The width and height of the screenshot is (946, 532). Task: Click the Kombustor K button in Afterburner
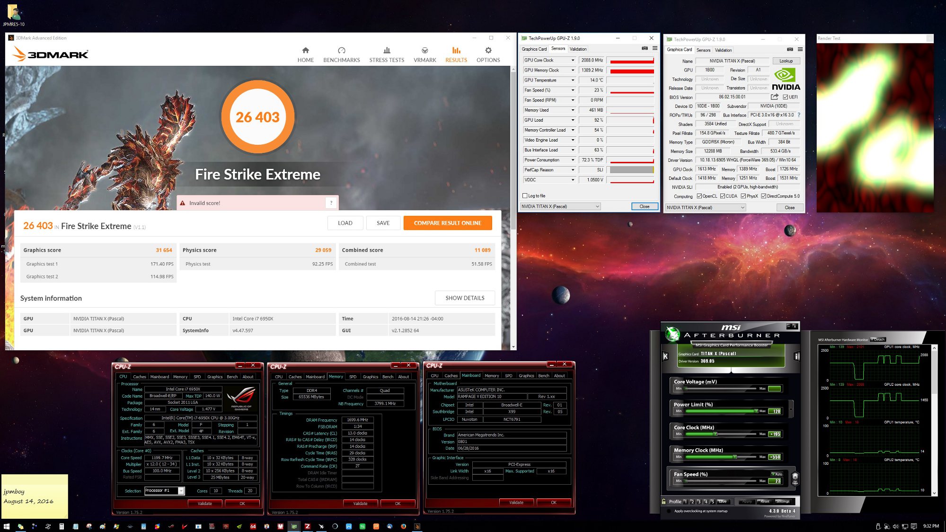(x=665, y=356)
